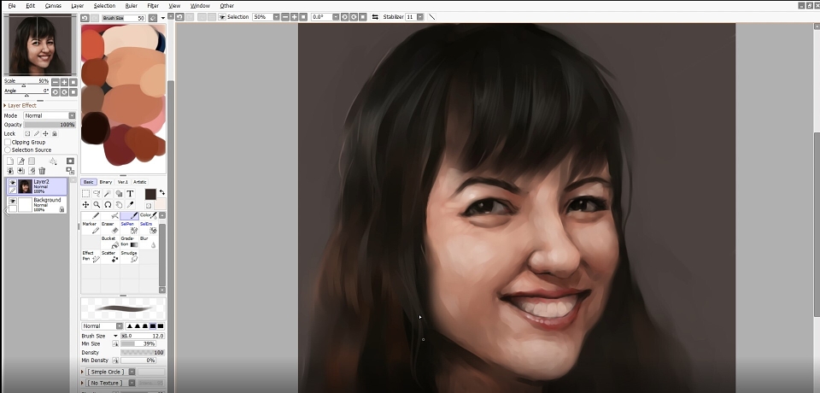This screenshot has height=393, width=820.
Task: Create a new normal layer
Action: (10, 161)
